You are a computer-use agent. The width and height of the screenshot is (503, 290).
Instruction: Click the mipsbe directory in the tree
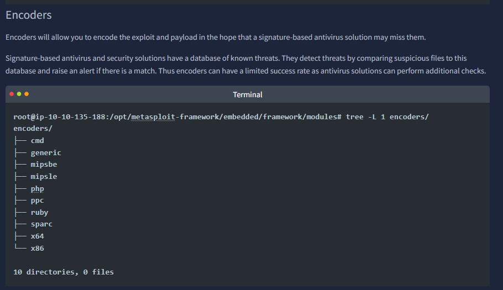pyautogui.click(x=44, y=165)
